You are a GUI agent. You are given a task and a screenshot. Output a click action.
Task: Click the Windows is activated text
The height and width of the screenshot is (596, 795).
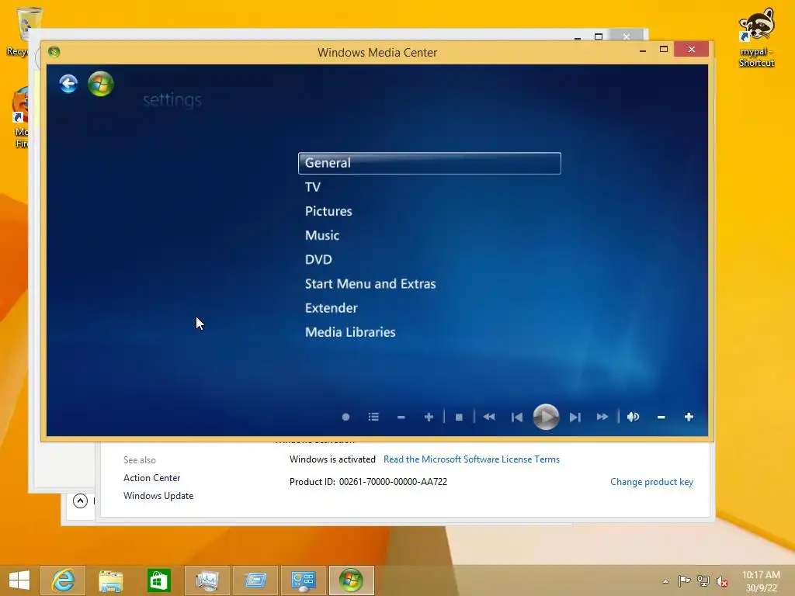[332, 459]
